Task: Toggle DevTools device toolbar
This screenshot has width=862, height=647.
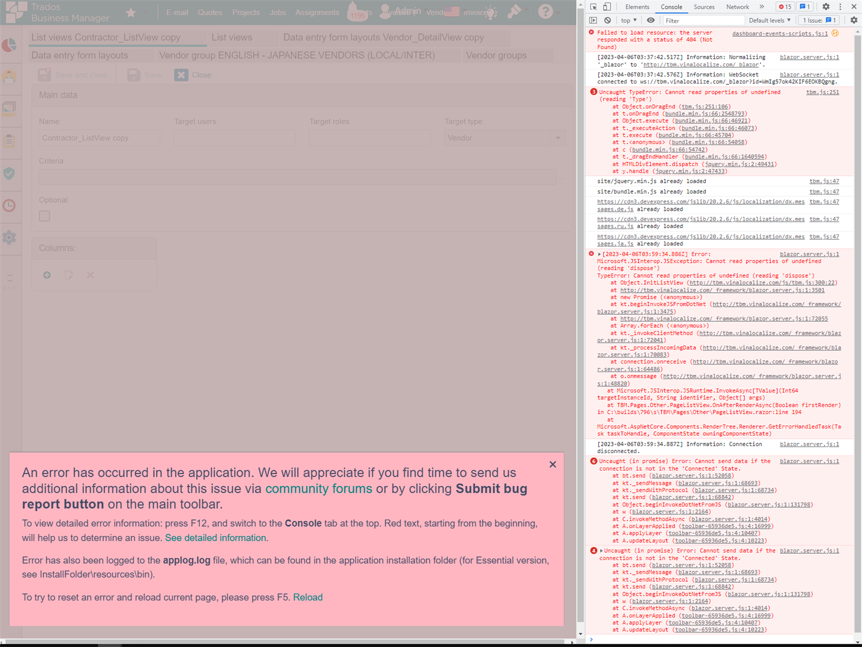Action: [x=607, y=6]
